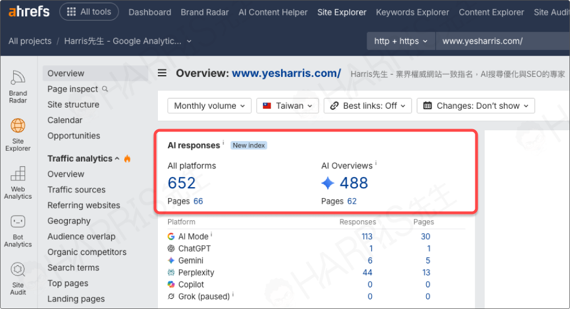Image resolution: width=570 pixels, height=309 pixels.
Task: Click the AI Overviews count 488
Action: [354, 183]
